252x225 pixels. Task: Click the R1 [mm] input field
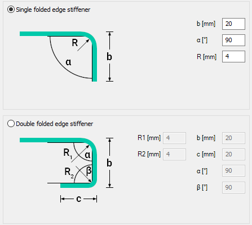[174, 138]
